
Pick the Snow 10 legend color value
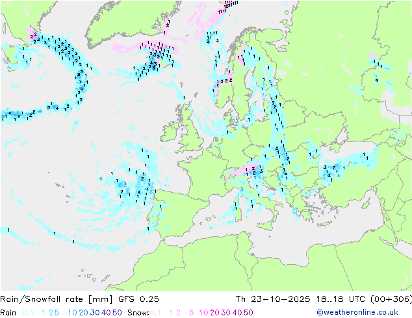pos(203,313)
